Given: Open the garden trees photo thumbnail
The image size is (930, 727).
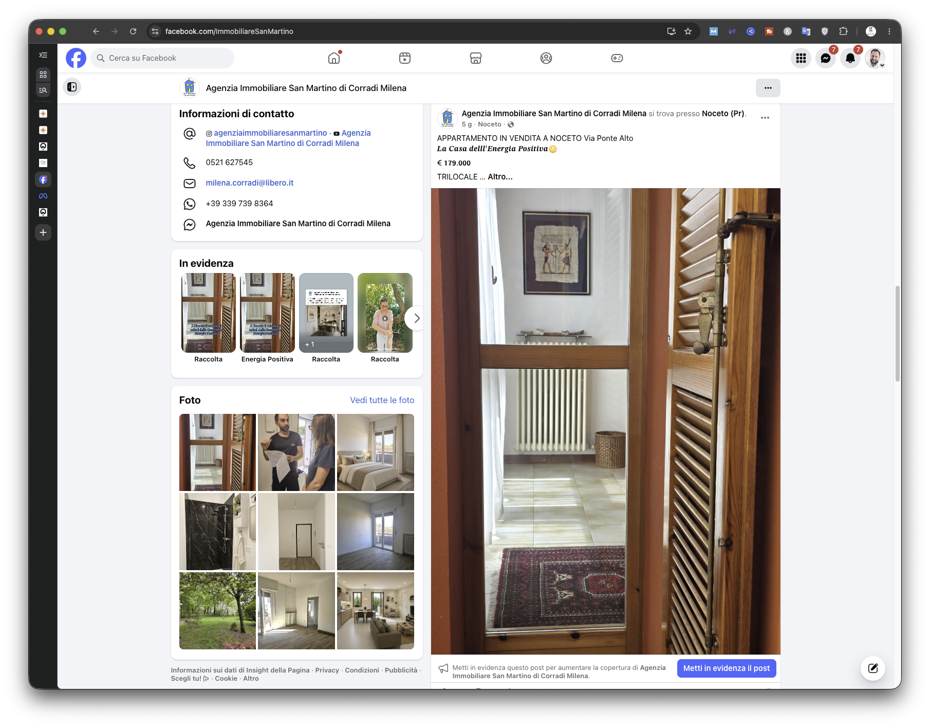Looking at the screenshot, I should (x=217, y=611).
